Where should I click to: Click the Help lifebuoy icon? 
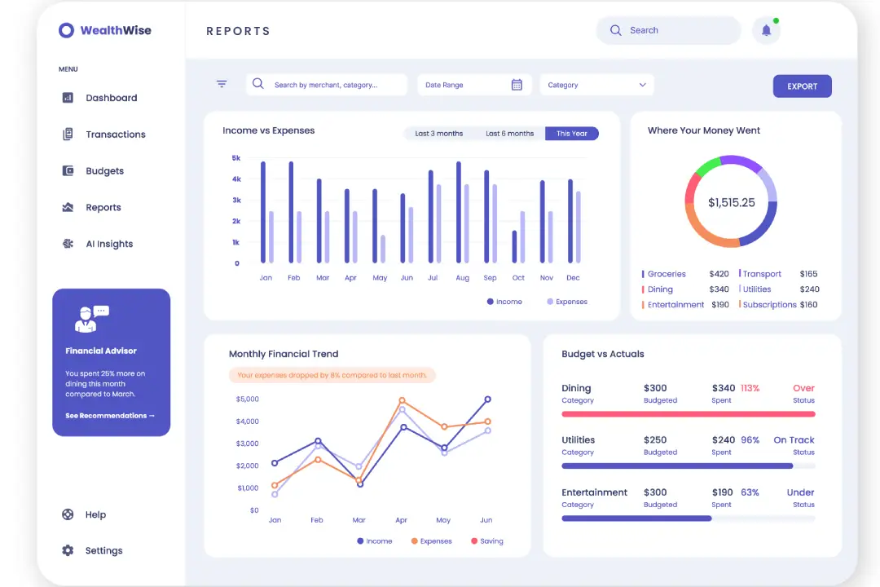[x=68, y=514]
